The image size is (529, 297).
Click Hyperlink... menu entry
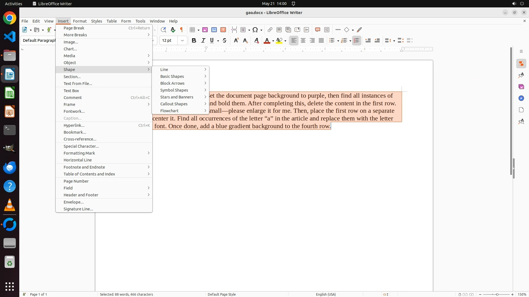pyautogui.click(x=74, y=125)
